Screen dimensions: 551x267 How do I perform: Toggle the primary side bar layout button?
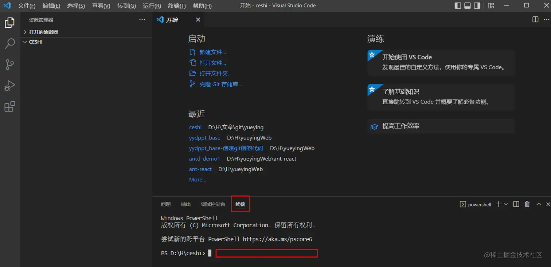458,5
